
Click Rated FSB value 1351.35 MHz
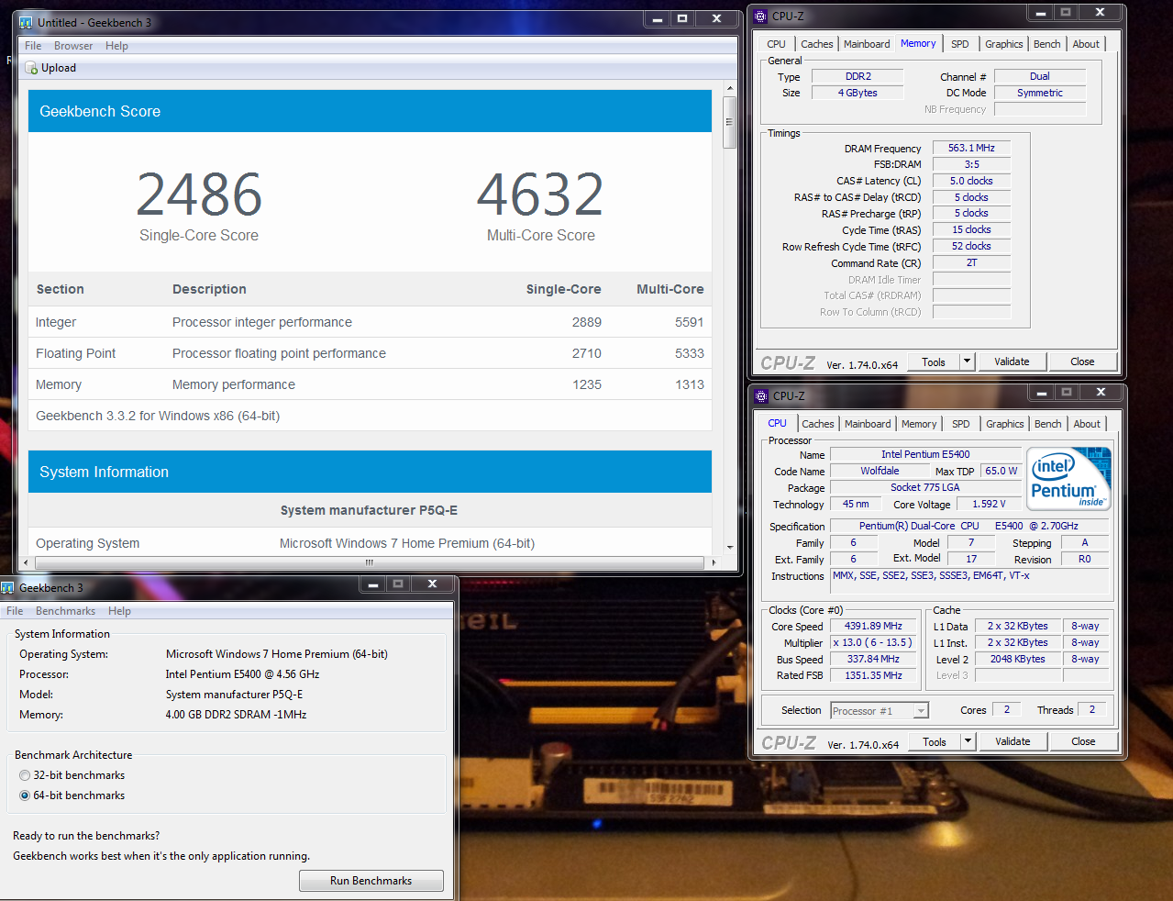(x=873, y=675)
